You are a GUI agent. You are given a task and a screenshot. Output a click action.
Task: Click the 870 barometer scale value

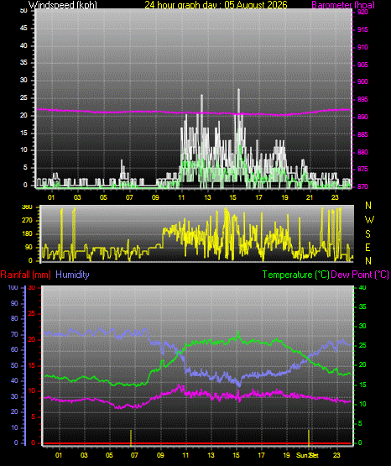click(x=362, y=186)
